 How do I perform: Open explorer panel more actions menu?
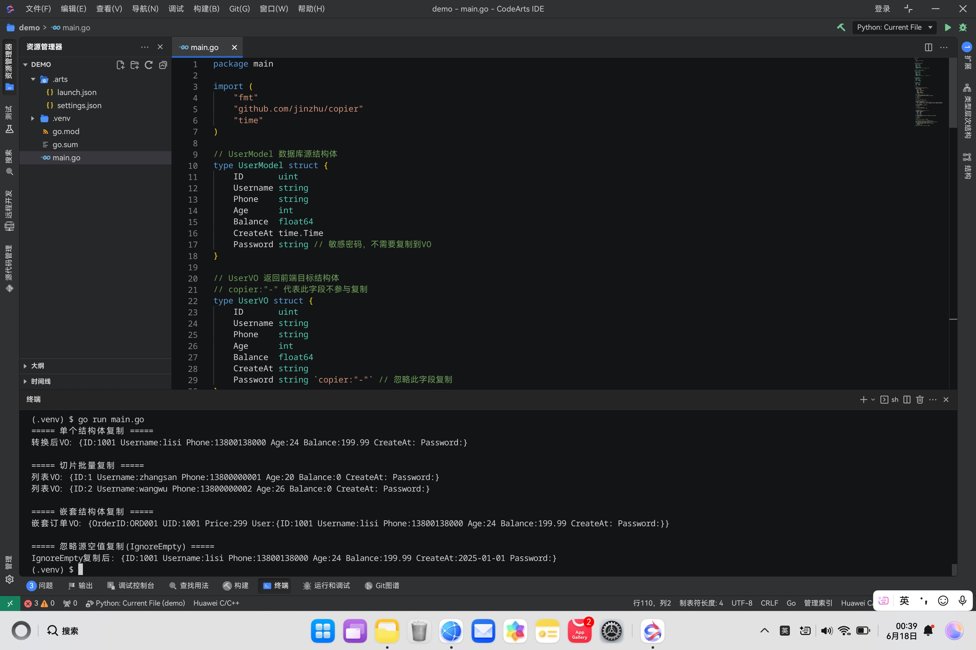point(145,47)
